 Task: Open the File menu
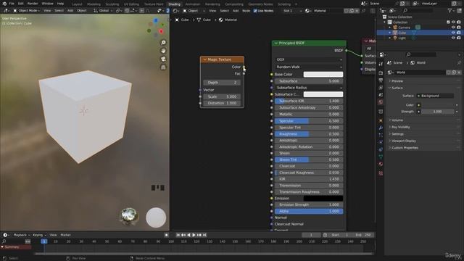pyautogui.click(x=12, y=4)
